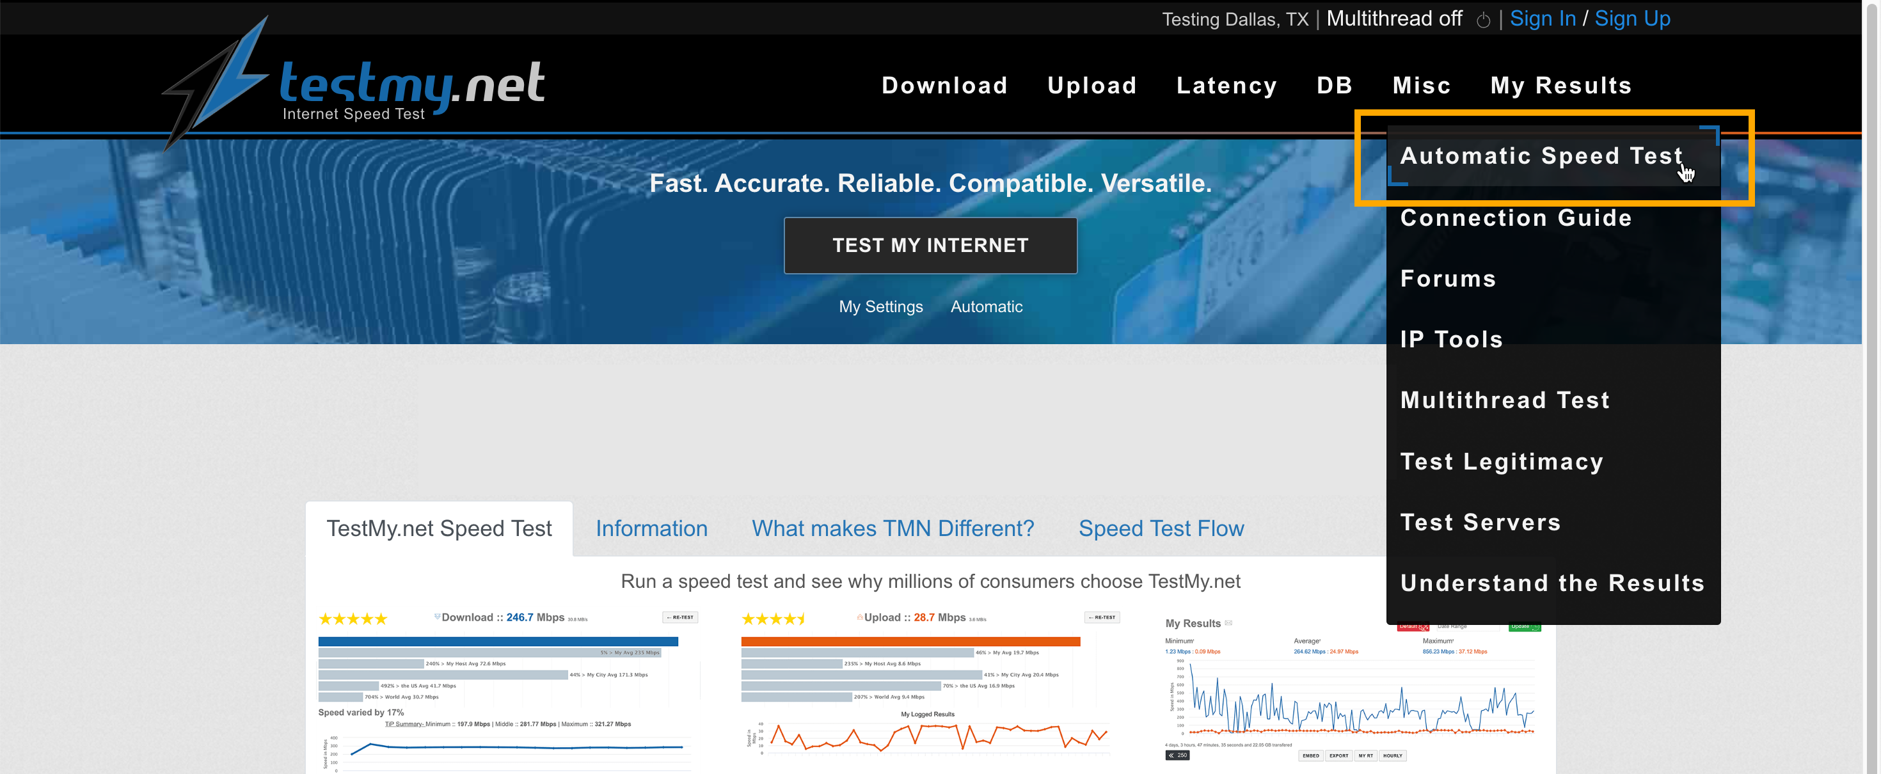This screenshot has width=1881, height=774.
Task: Click the '856.23 Mbps' maximum value
Action: pyautogui.click(x=1438, y=651)
